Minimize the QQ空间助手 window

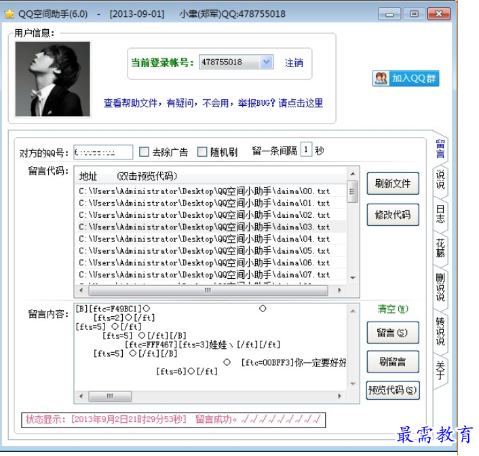[x=389, y=14]
